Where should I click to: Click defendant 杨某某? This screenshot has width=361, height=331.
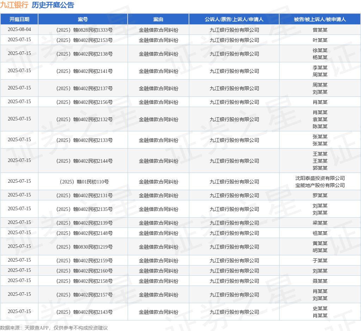(x=320, y=57)
